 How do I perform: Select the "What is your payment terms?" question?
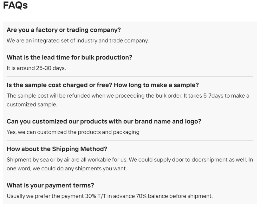(50, 185)
